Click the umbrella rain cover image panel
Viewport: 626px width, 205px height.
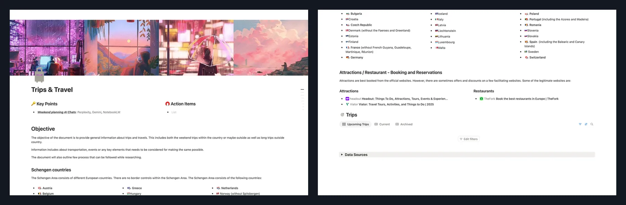click(x=196, y=48)
